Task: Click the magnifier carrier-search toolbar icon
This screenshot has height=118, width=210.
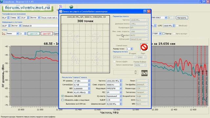Action: [60, 7]
